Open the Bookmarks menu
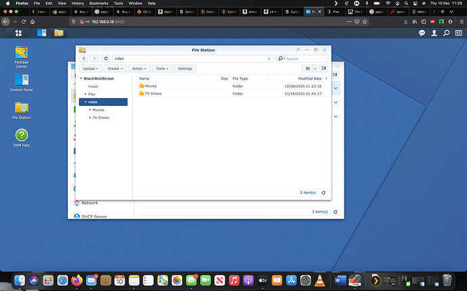 pyautogui.click(x=99, y=3)
